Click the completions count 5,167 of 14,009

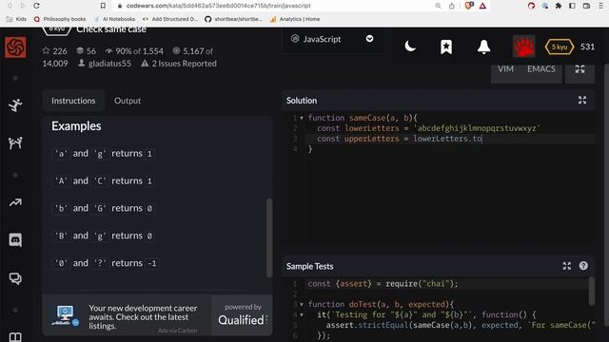click(x=128, y=57)
